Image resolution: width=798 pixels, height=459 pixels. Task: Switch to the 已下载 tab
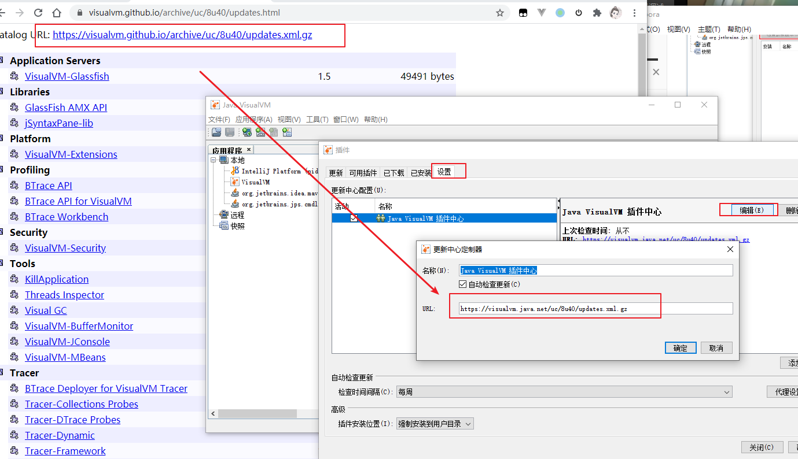pos(394,172)
